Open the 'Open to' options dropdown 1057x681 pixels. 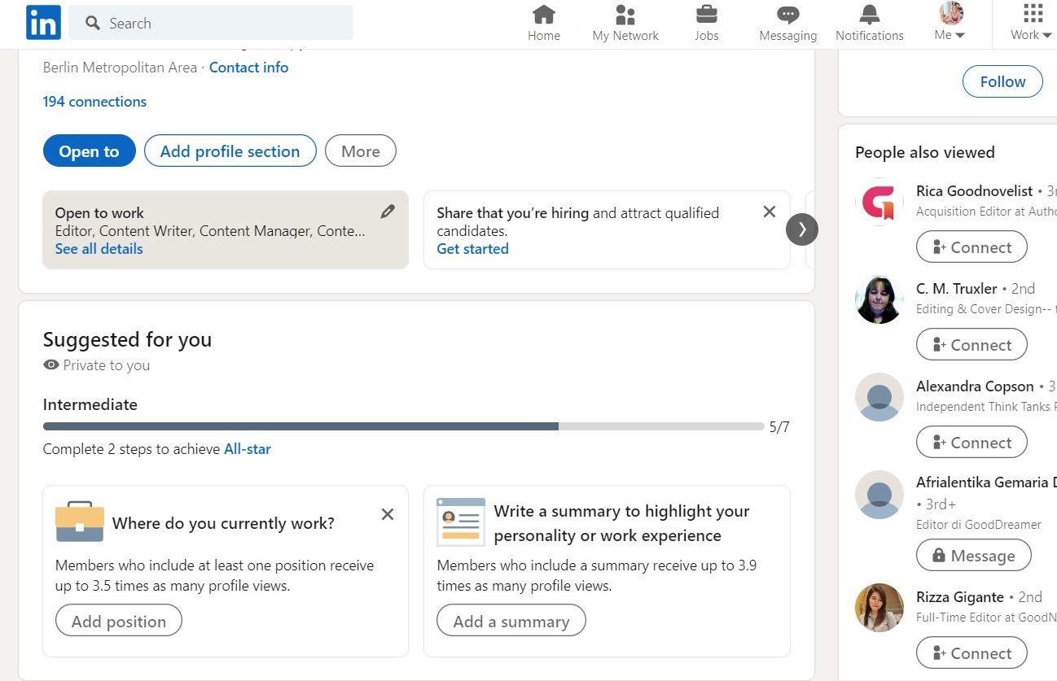click(89, 151)
